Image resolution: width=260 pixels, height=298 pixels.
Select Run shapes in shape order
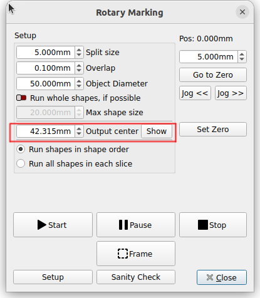click(21, 149)
